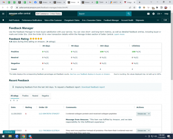Open the browser extensions puzzle icon
173x139 pixels.
(x=157, y=7)
